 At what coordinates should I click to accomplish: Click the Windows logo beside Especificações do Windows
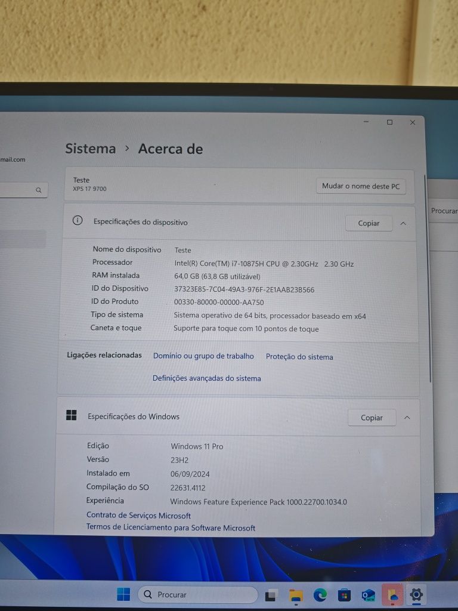tap(72, 415)
